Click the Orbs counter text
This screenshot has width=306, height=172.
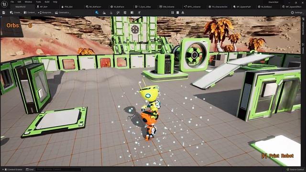pos(19,25)
